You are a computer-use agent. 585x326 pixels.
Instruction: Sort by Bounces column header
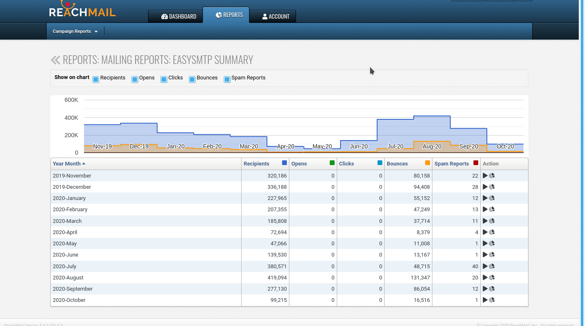click(x=397, y=164)
